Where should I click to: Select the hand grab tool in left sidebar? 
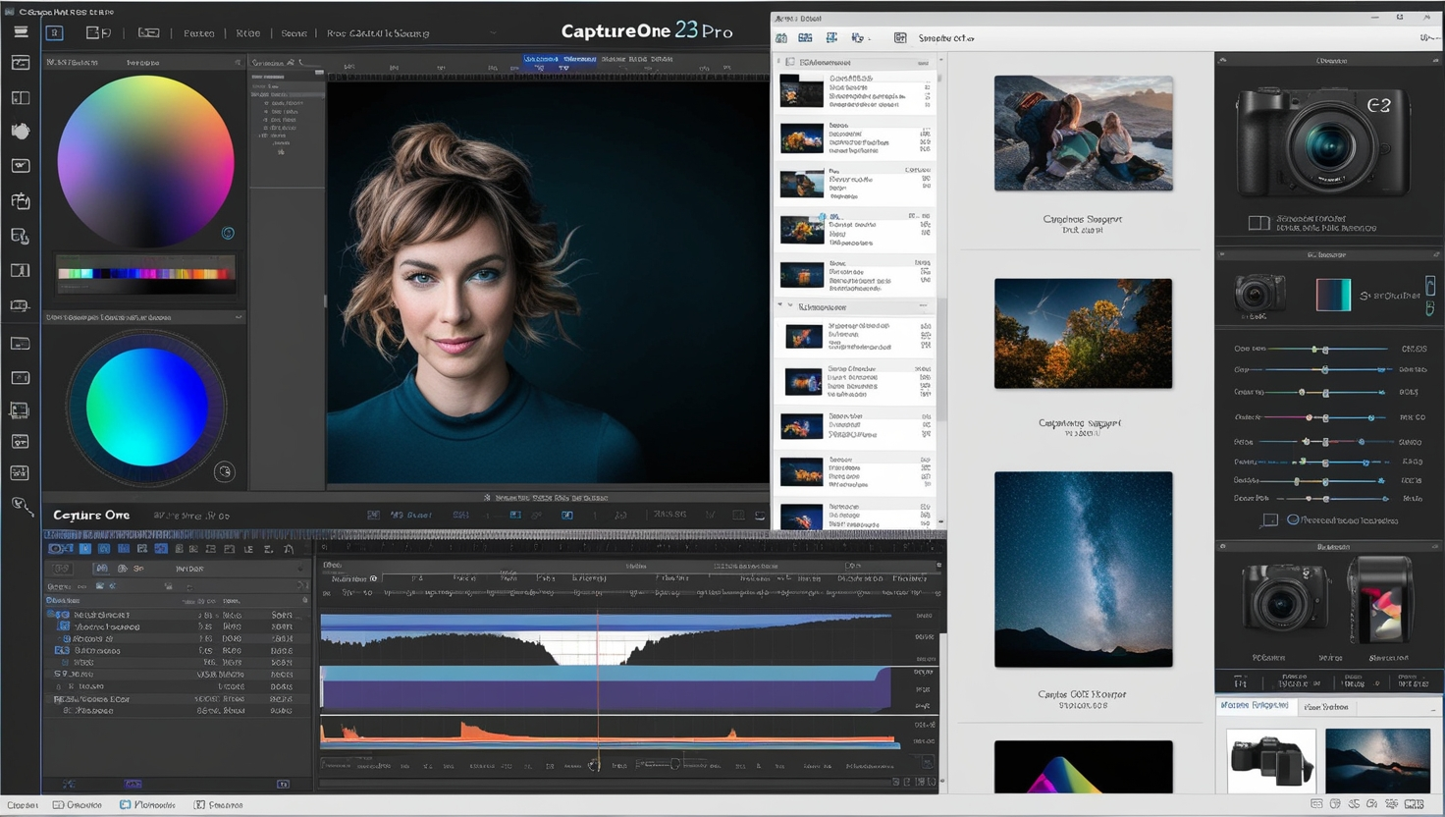21,131
